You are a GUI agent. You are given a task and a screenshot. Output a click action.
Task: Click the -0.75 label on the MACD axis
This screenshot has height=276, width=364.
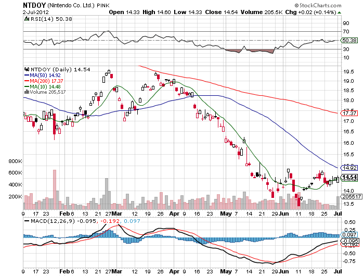coord(349,261)
